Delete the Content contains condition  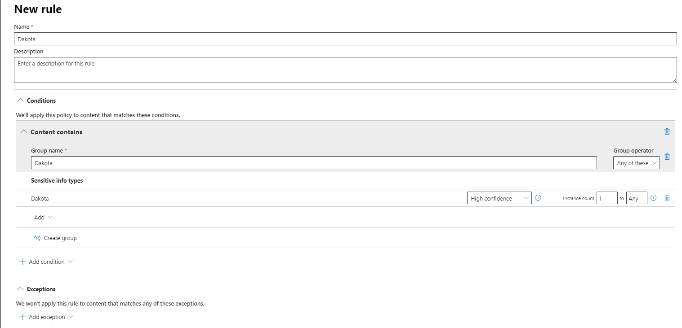coord(667,131)
